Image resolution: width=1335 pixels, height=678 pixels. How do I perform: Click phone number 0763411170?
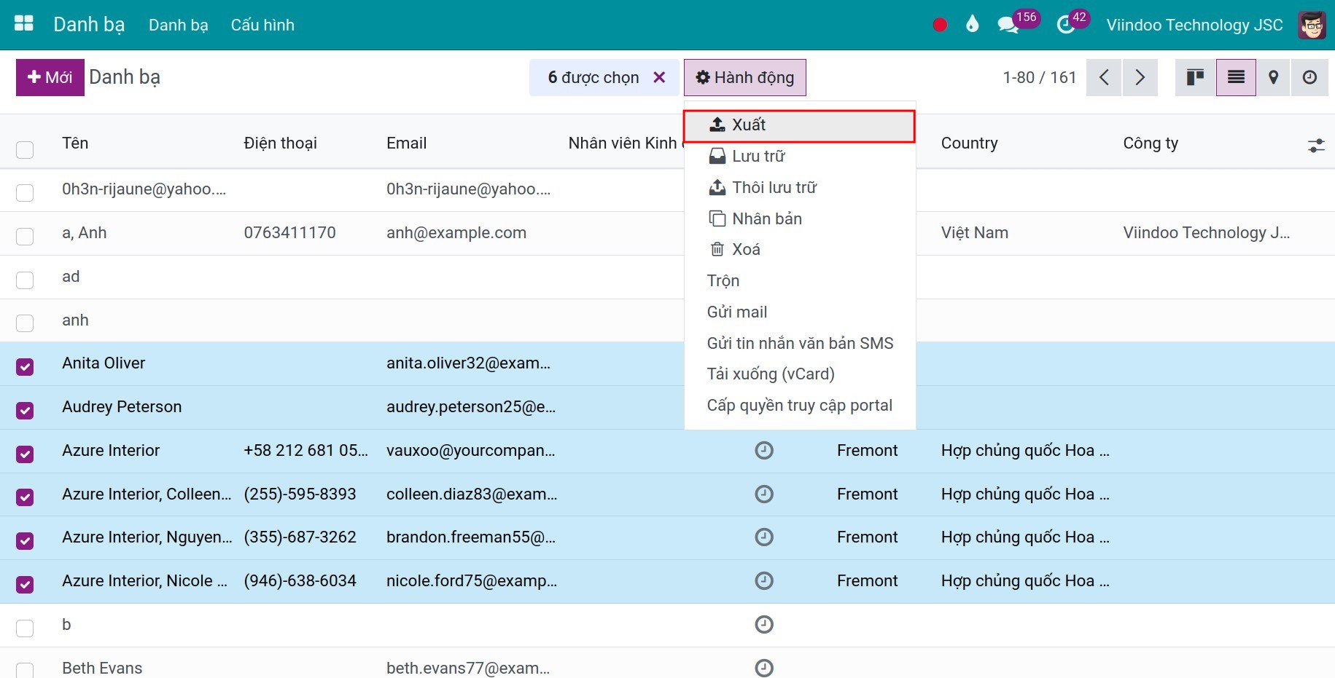289,233
